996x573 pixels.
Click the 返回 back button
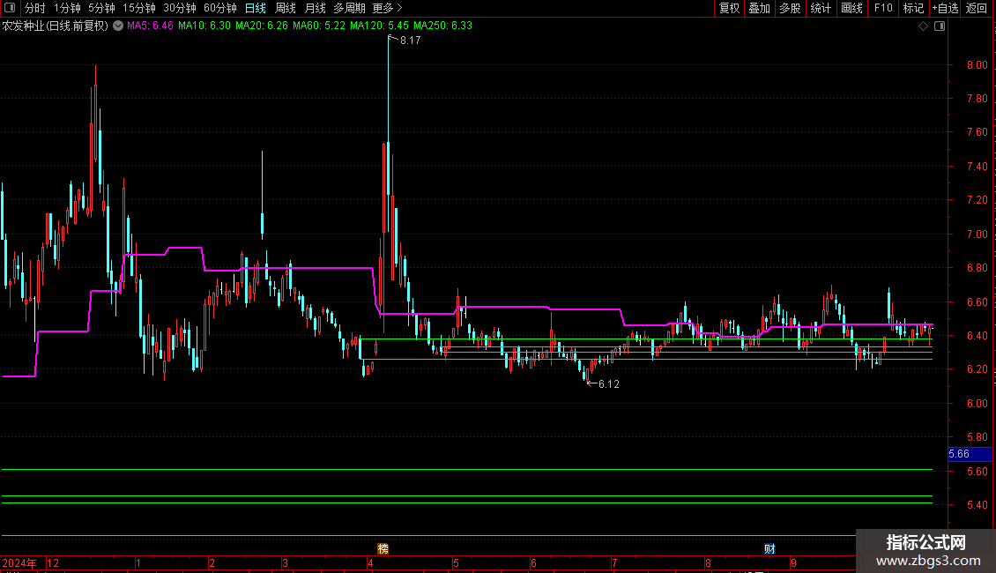click(x=977, y=8)
